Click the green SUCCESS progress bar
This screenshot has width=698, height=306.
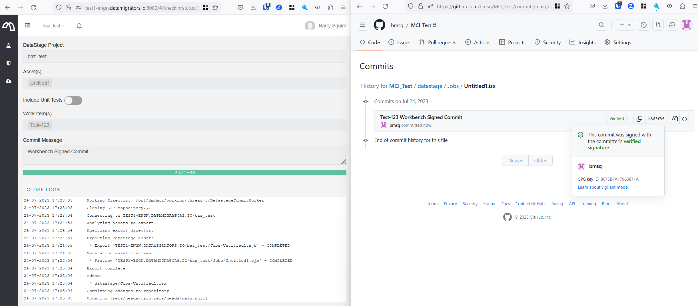coord(184,173)
